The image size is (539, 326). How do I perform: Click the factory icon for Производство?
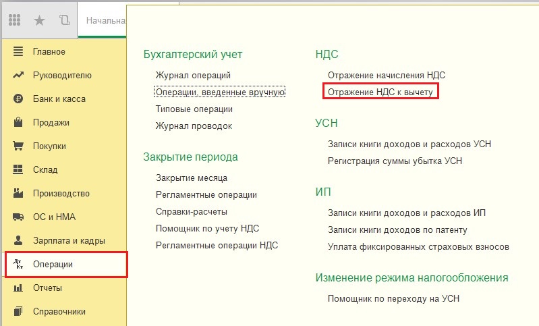[18, 193]
